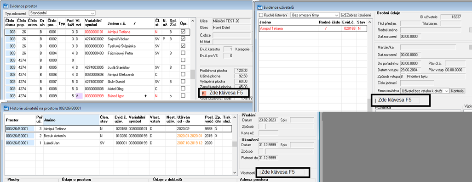Select Sujmól Václav row in Evidence prostor

click(97, 39)
